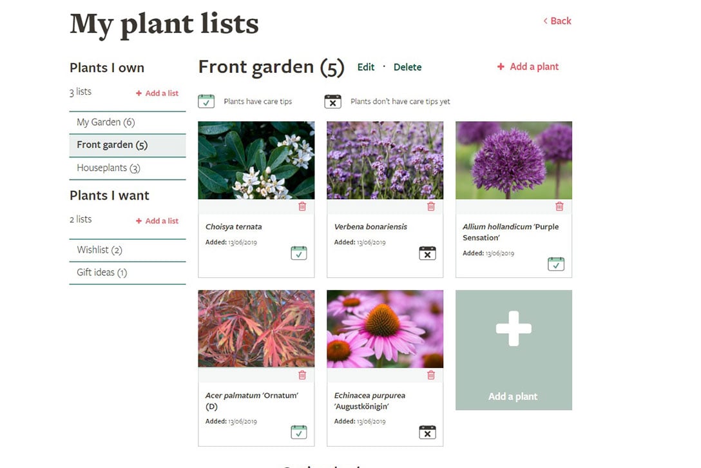Click Edit next to Front garden heading
The height and width of the screenshot is (468, 701).
[x=366, y=67]
